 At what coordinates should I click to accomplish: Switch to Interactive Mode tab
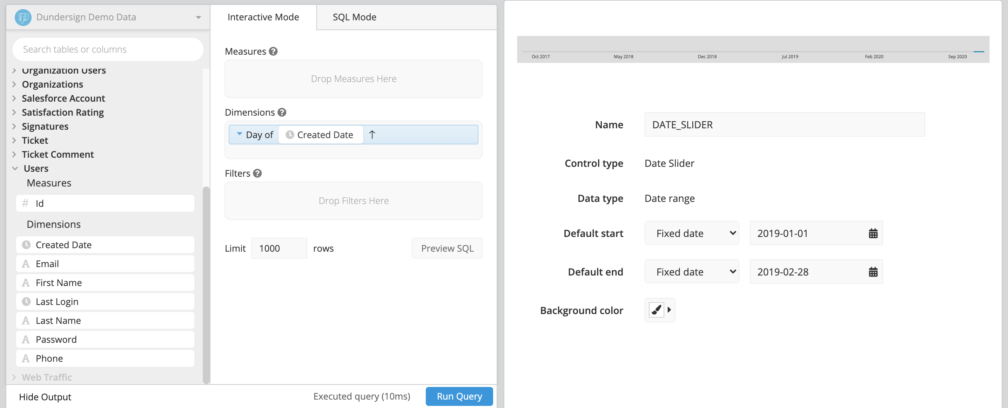(x=263, y=17)
